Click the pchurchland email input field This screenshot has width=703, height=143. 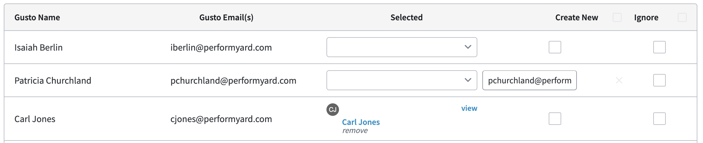(x=529, y=80)
